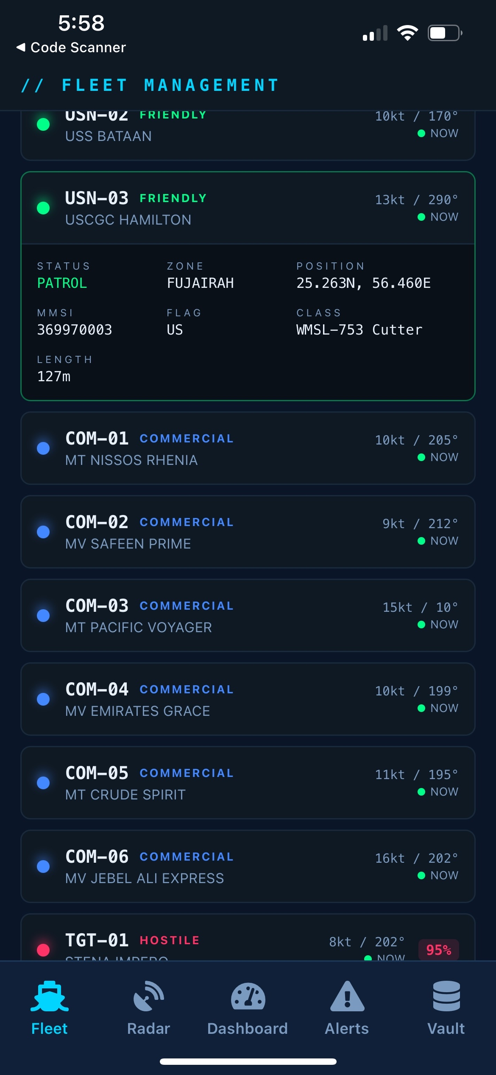This screenshot has width=496, height=1075.
Task: Tap the 95% confidence badge on TGT-01
Action: [x=438, y=949]
